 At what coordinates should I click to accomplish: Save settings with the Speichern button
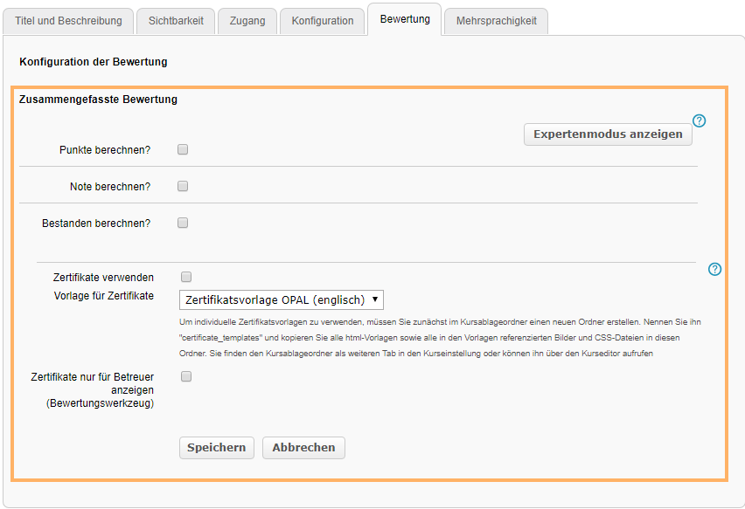pyautogui.click(x=216, y=447)
